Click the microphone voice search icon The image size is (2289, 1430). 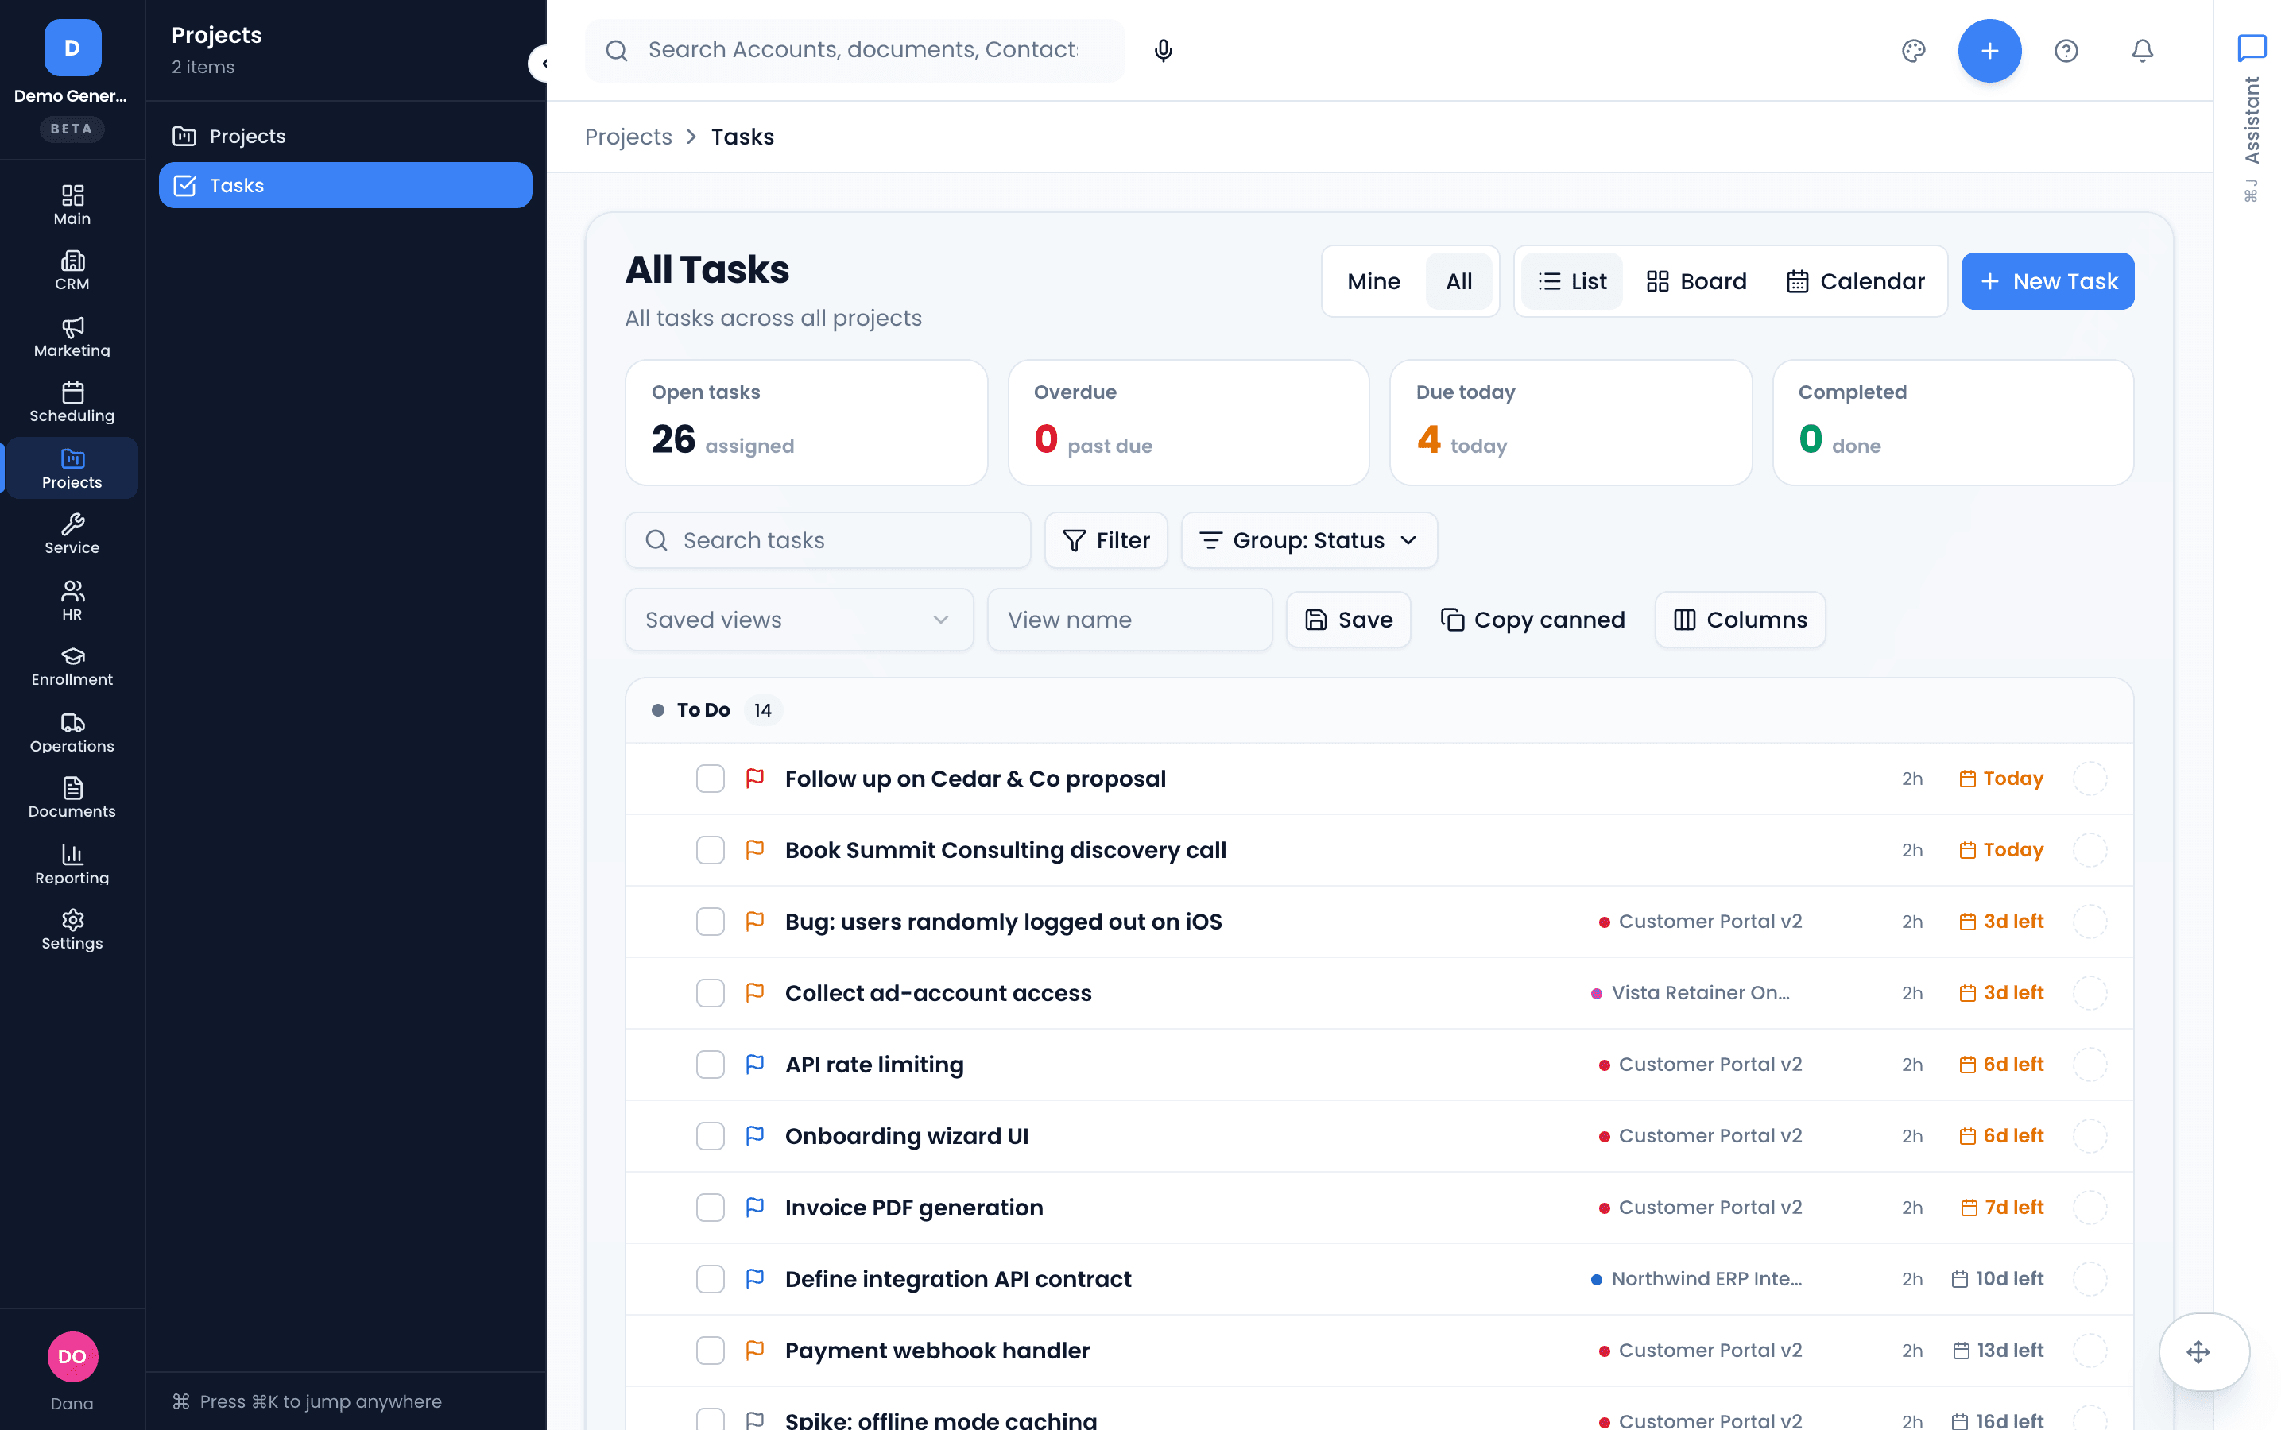1164,50
